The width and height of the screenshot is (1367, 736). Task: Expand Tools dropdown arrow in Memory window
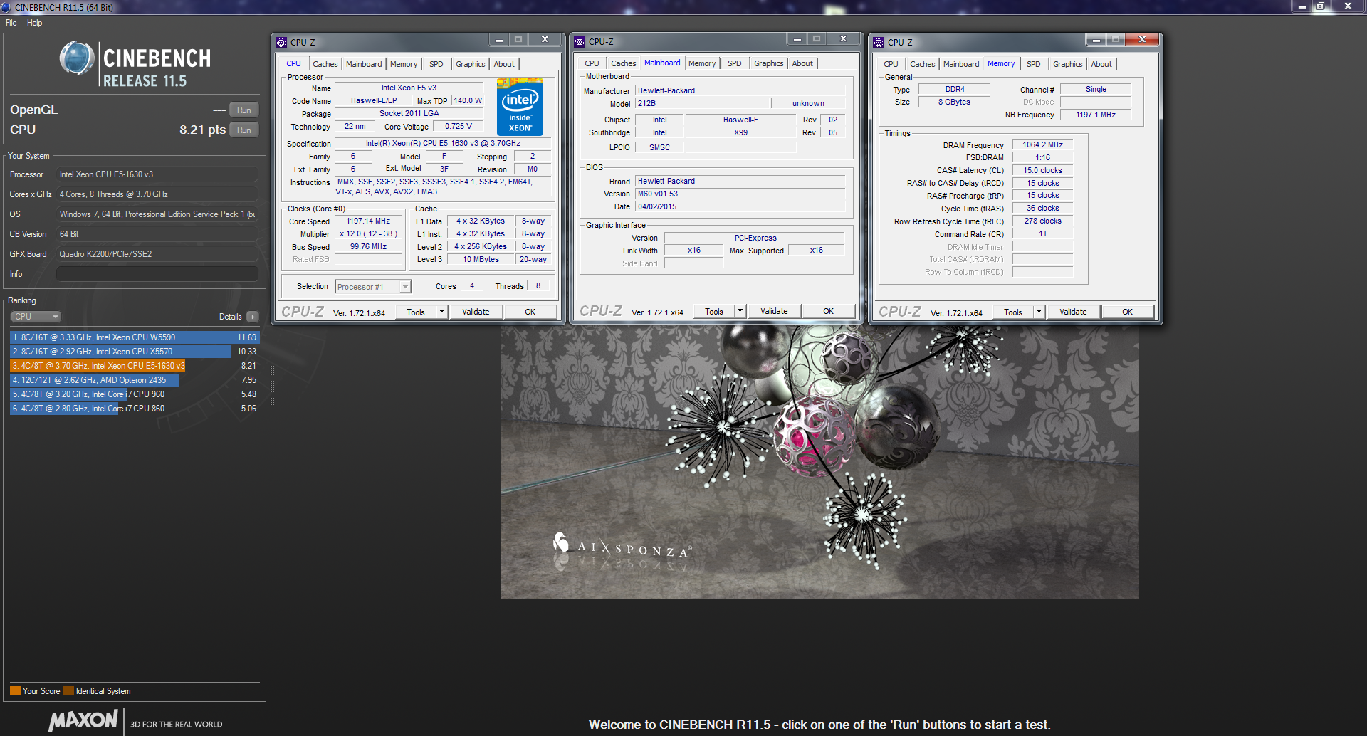[1039, 312]
